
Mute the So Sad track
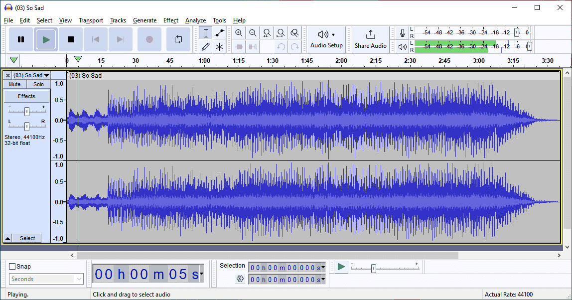14,84
